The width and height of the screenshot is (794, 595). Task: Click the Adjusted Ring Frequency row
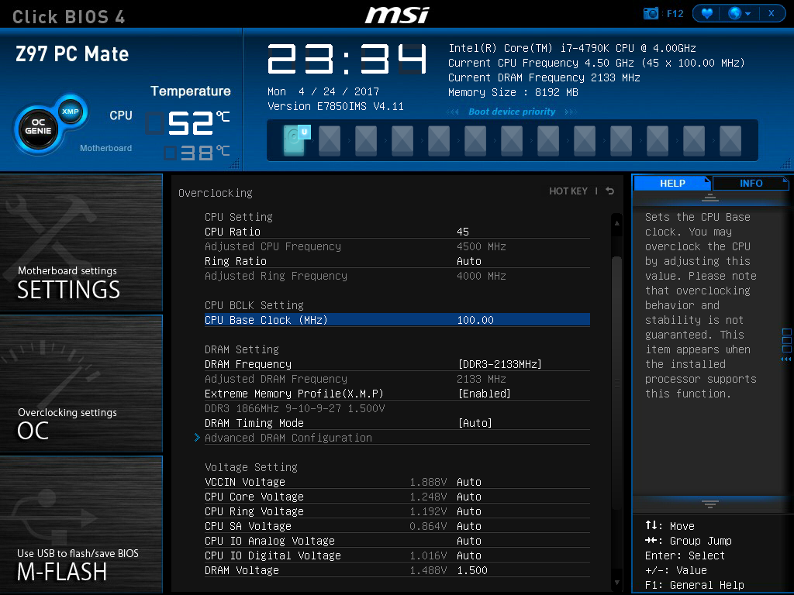pyautogui.click(x=397, y=276)
